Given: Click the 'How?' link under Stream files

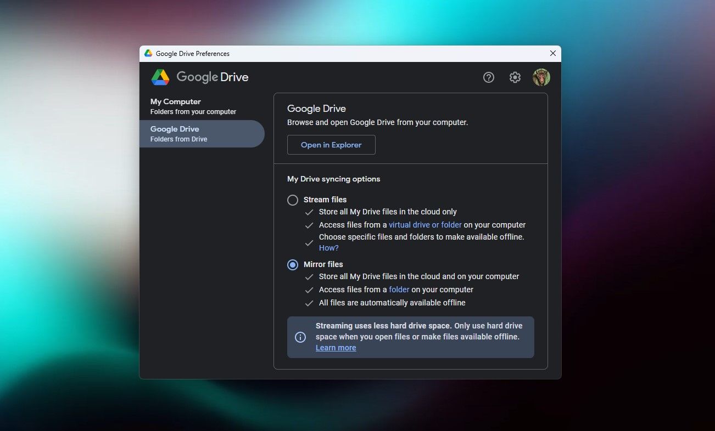Looking at the screenshot, I should click(x=328, y=248).
